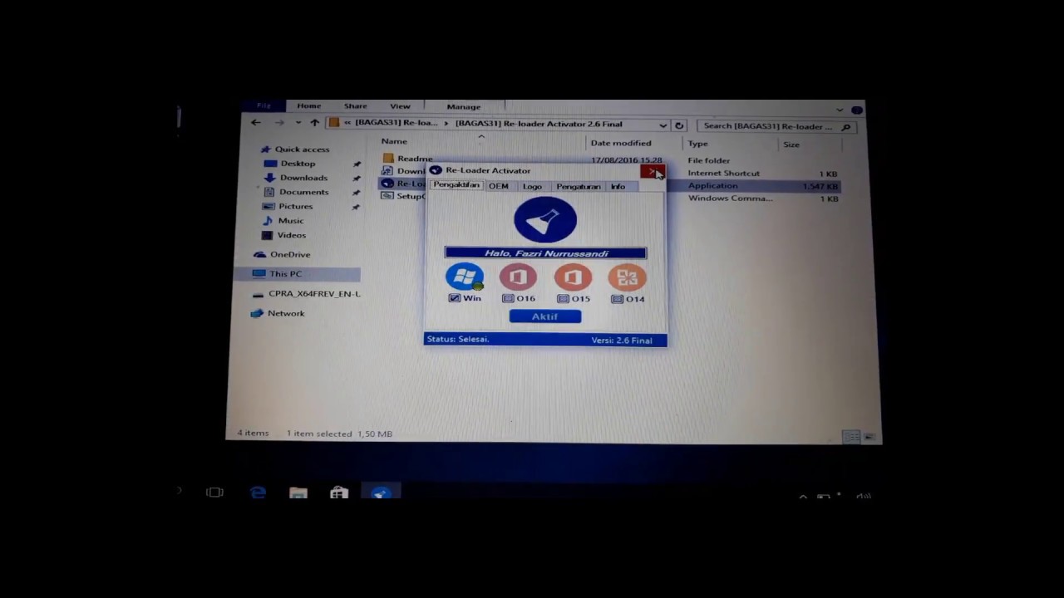Toggle the Win checkbox
1064x598 pixels.
click(455, 298)
